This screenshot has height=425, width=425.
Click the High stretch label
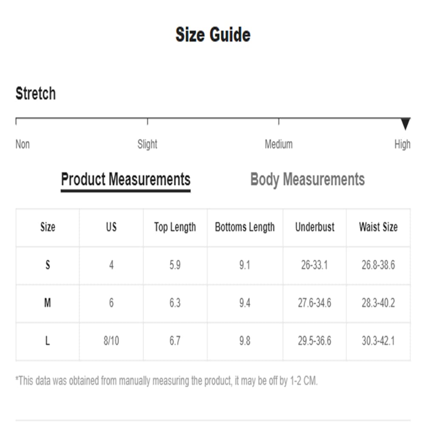coord(402,144)
